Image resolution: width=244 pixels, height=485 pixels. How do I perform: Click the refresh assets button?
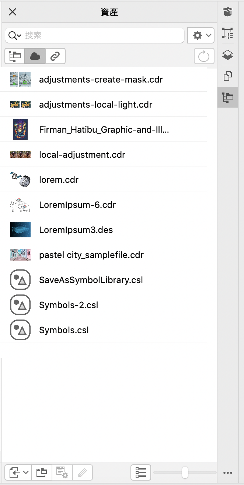coord(204,56)
